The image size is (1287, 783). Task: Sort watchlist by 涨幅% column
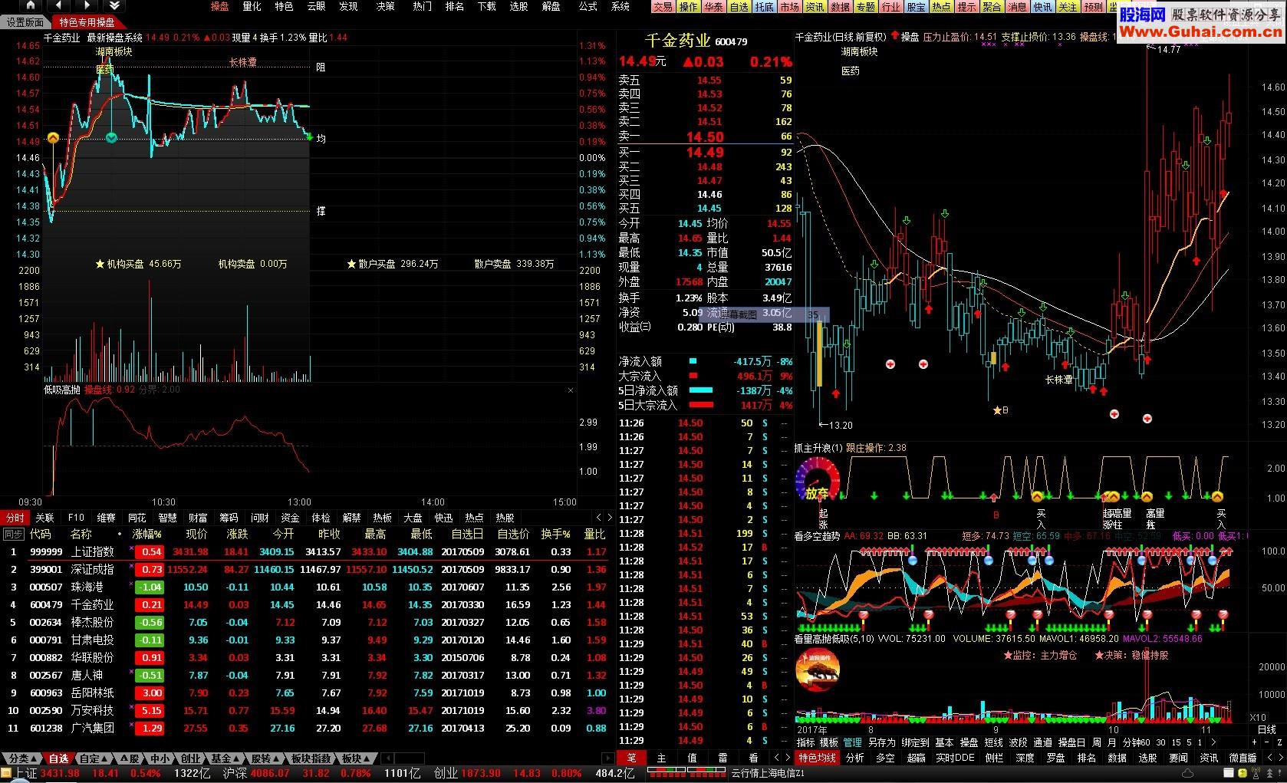tap(146, 535)
